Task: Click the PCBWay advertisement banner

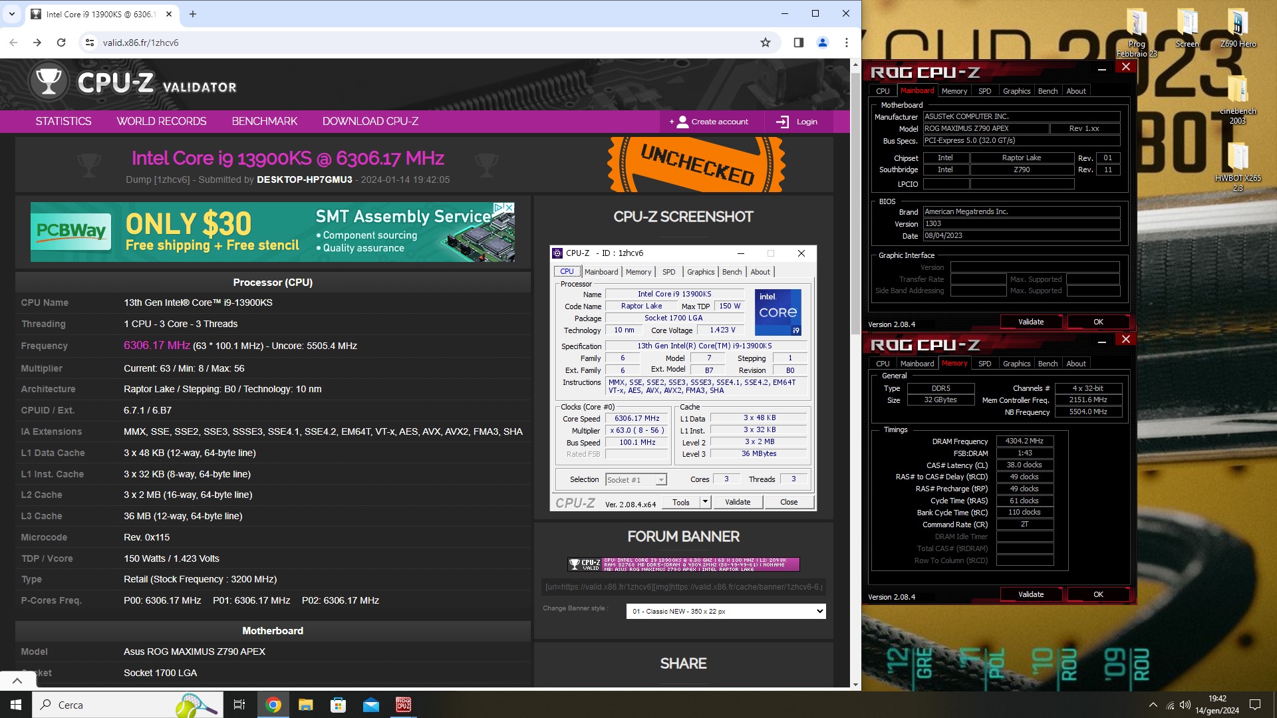Action: tap(272, 232)
